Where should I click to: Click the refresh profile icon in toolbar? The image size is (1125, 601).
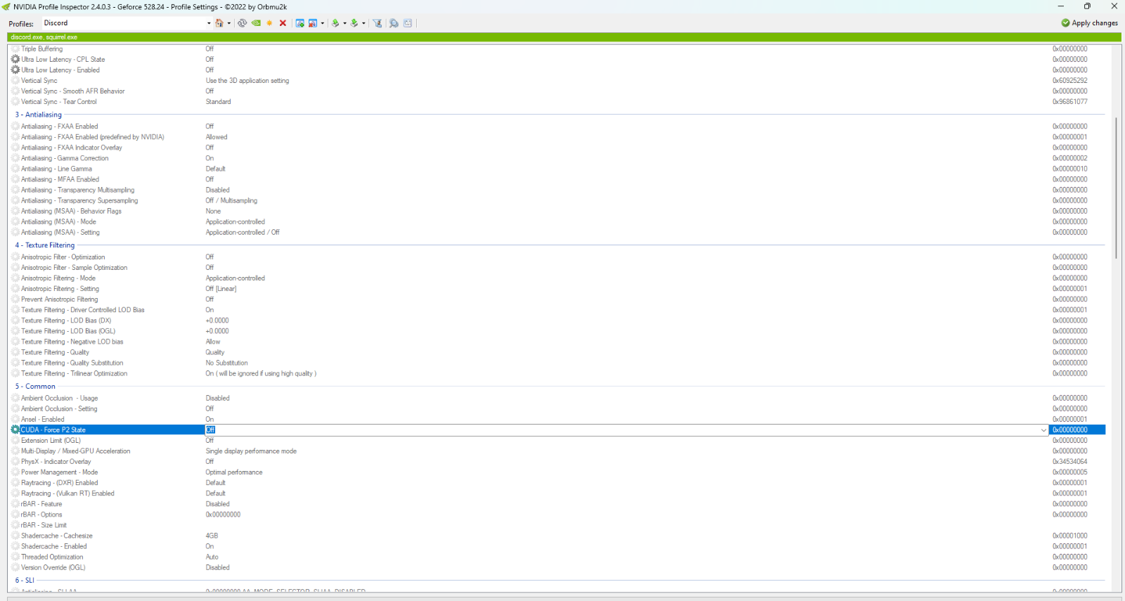tap(242, 23)
